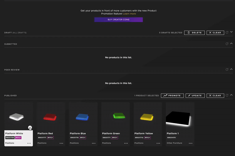Screen dimensions: 235x156
Task: Click IMVU+ badge on Platform White
Action: point(18,138)
